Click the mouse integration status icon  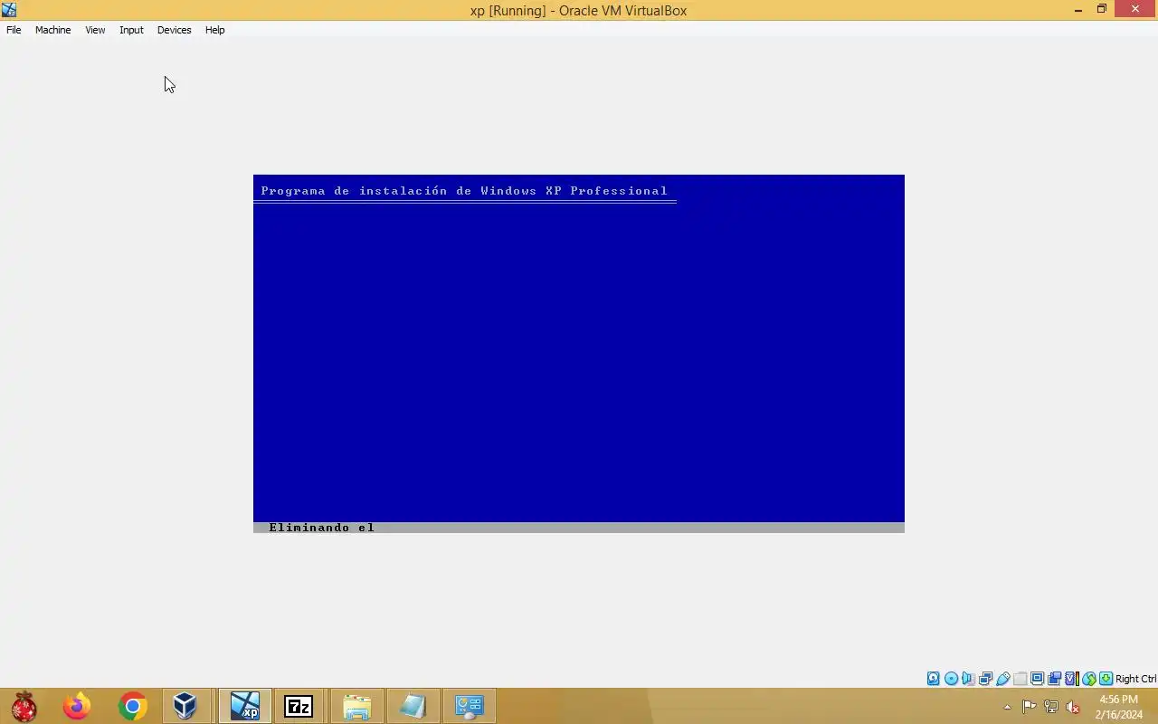[x=1089, y=679]
